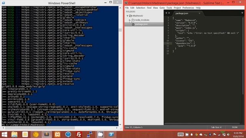Viewport: 246px width, 138px height.
Task: Open Action Center flag icon
Action: [214, 135]
